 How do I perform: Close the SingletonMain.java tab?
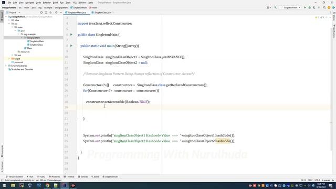click(x=88, y=13)
